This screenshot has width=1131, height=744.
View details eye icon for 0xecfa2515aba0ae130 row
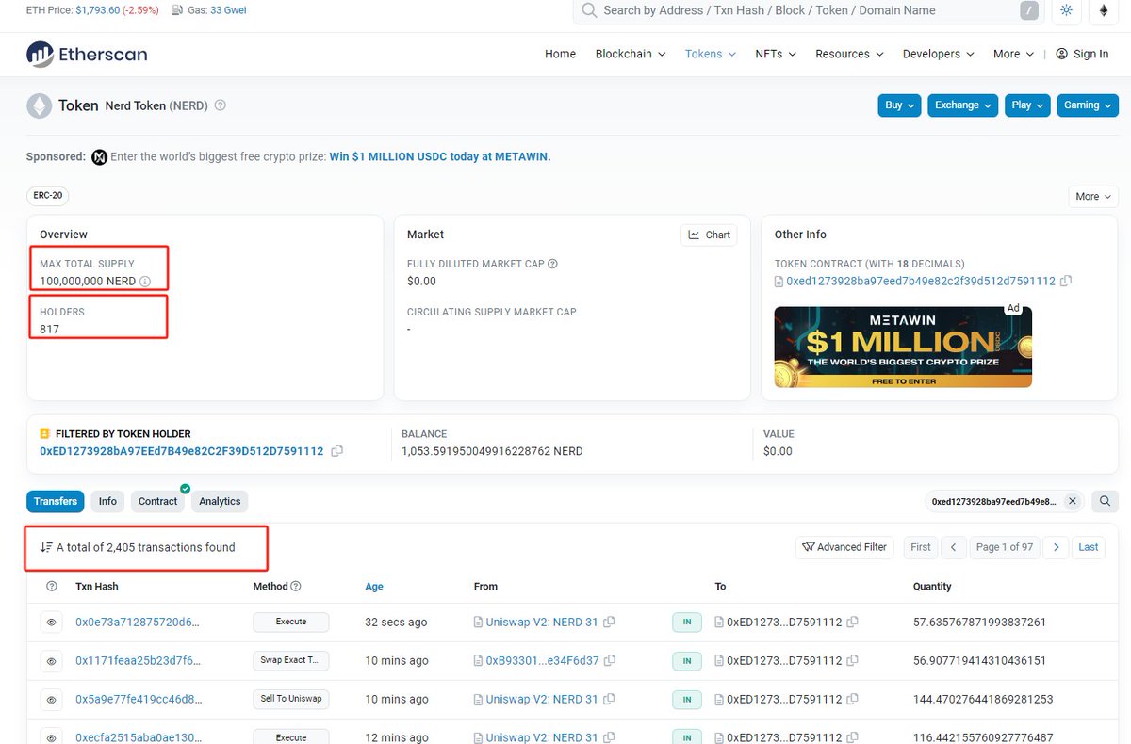coord(52,737)
